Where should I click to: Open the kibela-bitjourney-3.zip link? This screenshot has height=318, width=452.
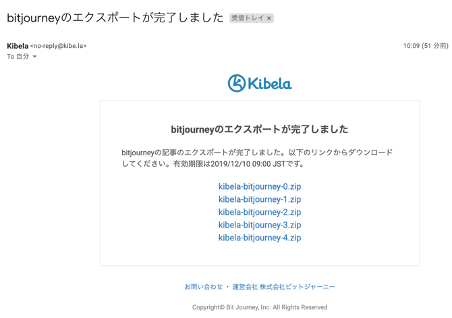click(260, 225)
